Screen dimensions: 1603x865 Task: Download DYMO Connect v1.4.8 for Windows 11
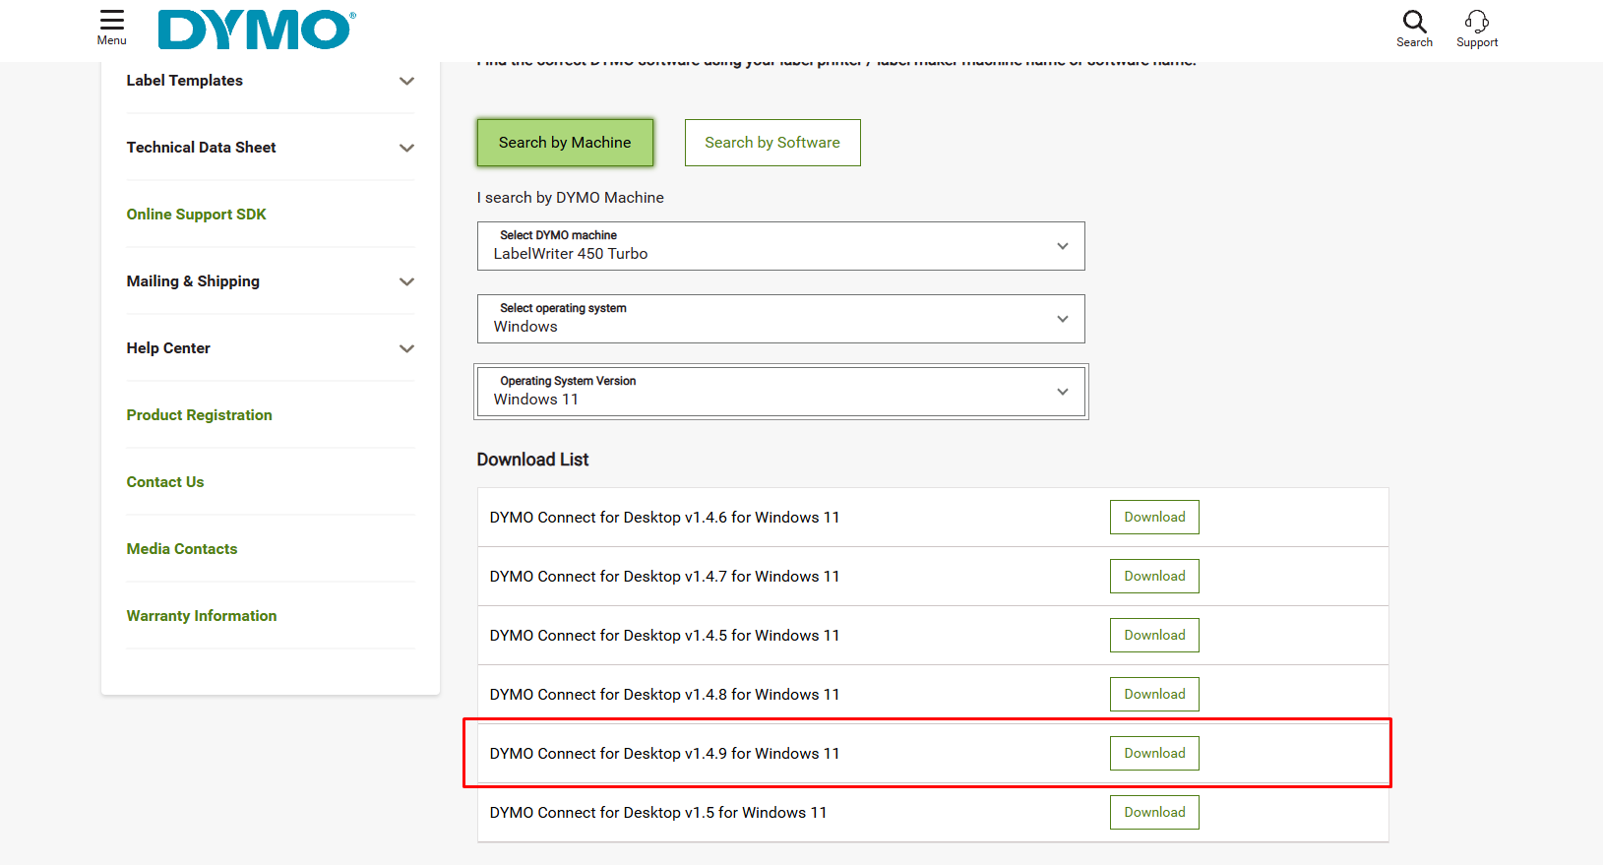(x=1154, y=695)
